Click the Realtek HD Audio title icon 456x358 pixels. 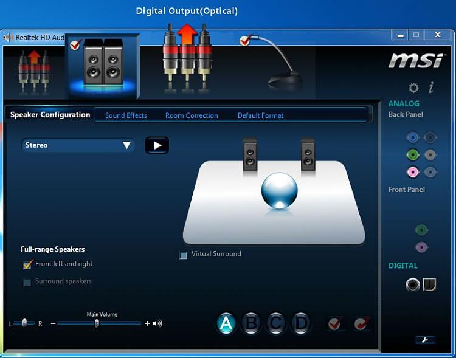pyautogui.click(x=8, y=38)
